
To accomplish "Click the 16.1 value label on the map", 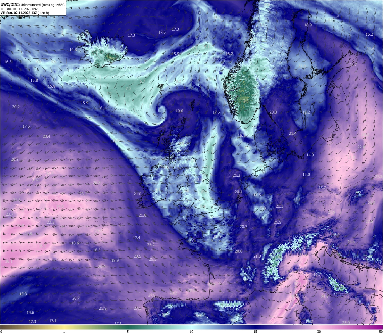I will pyautogui.click(x=241, y=136).
